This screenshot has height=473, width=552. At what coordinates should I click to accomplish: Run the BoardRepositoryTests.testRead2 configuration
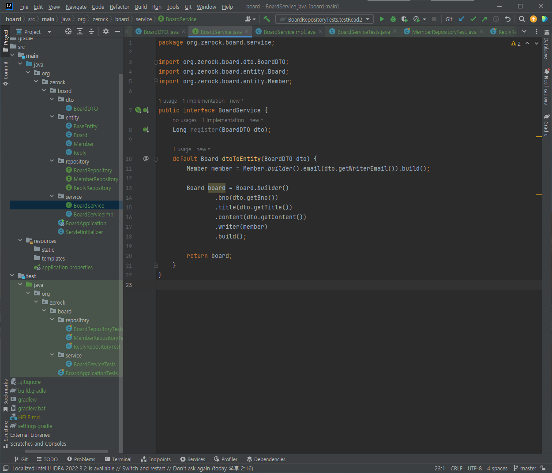pyautogui.click(x=382, y=19)
